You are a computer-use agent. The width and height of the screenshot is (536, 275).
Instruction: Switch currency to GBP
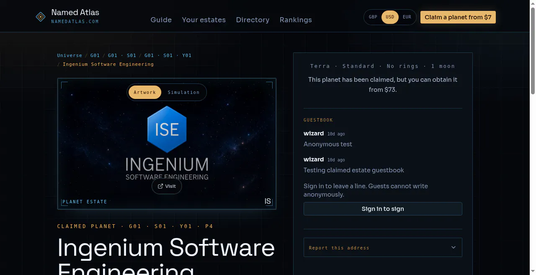[373, 17]
